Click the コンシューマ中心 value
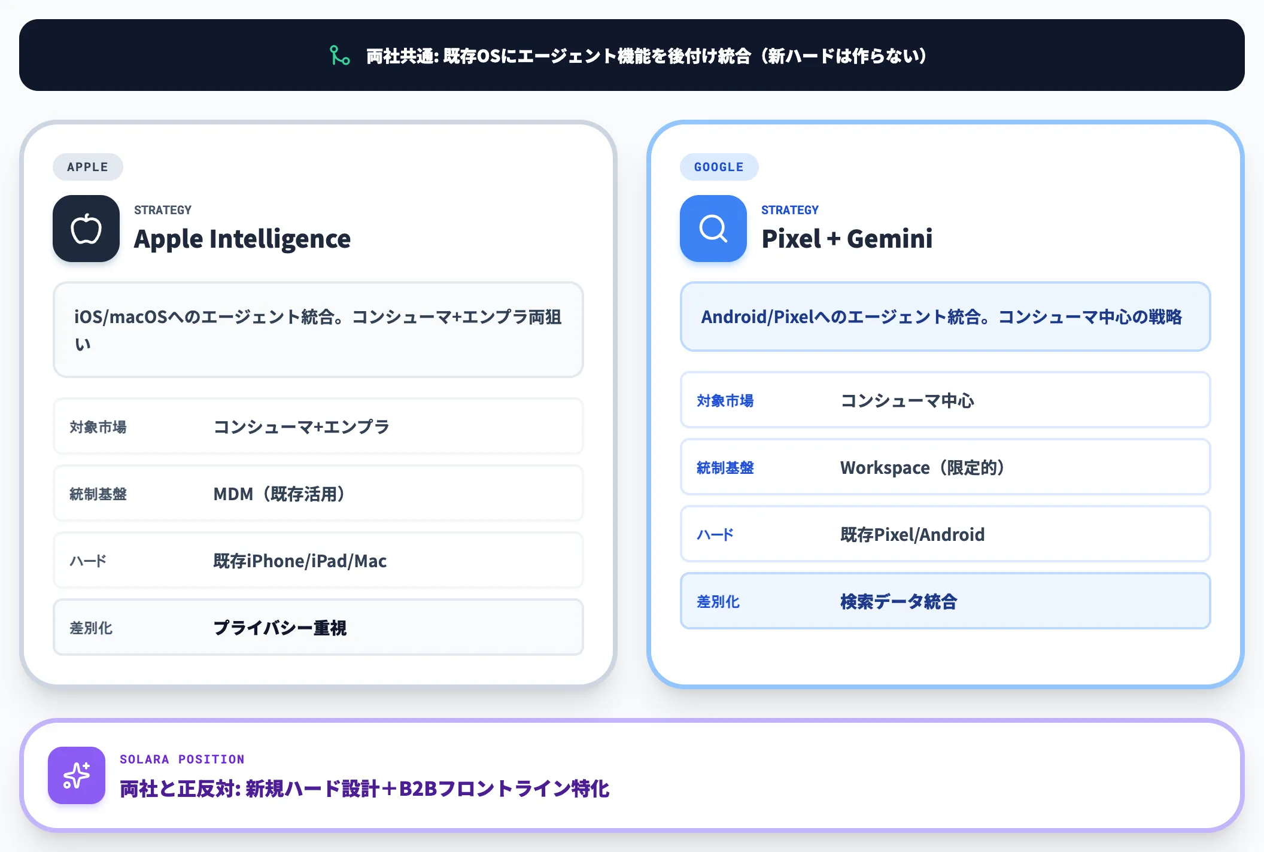Image resolution: width=1264 pixels, height=852 pixels. pyautogui.click(x=907, y=400)
